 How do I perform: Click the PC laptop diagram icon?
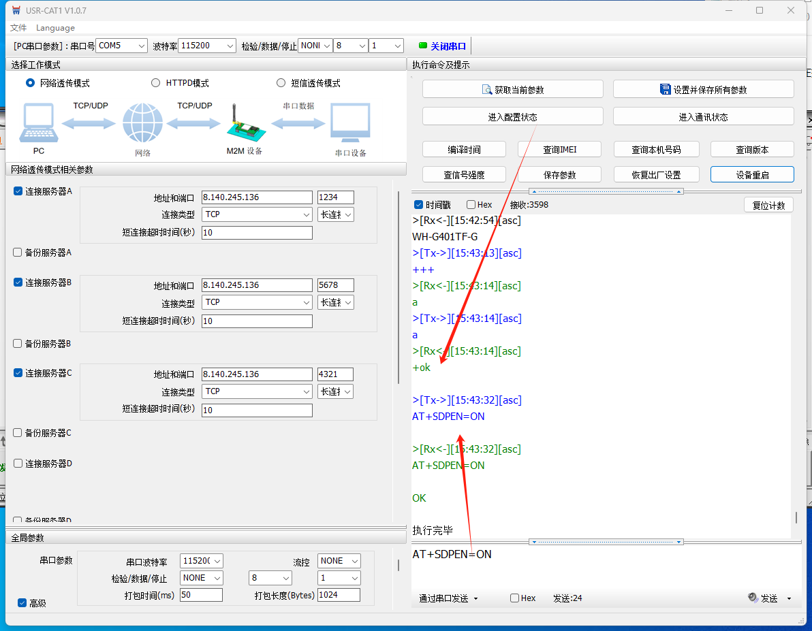[39, 122]
